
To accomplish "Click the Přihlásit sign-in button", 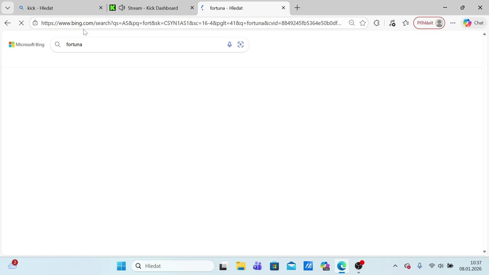I will click(x=429, y=23).
